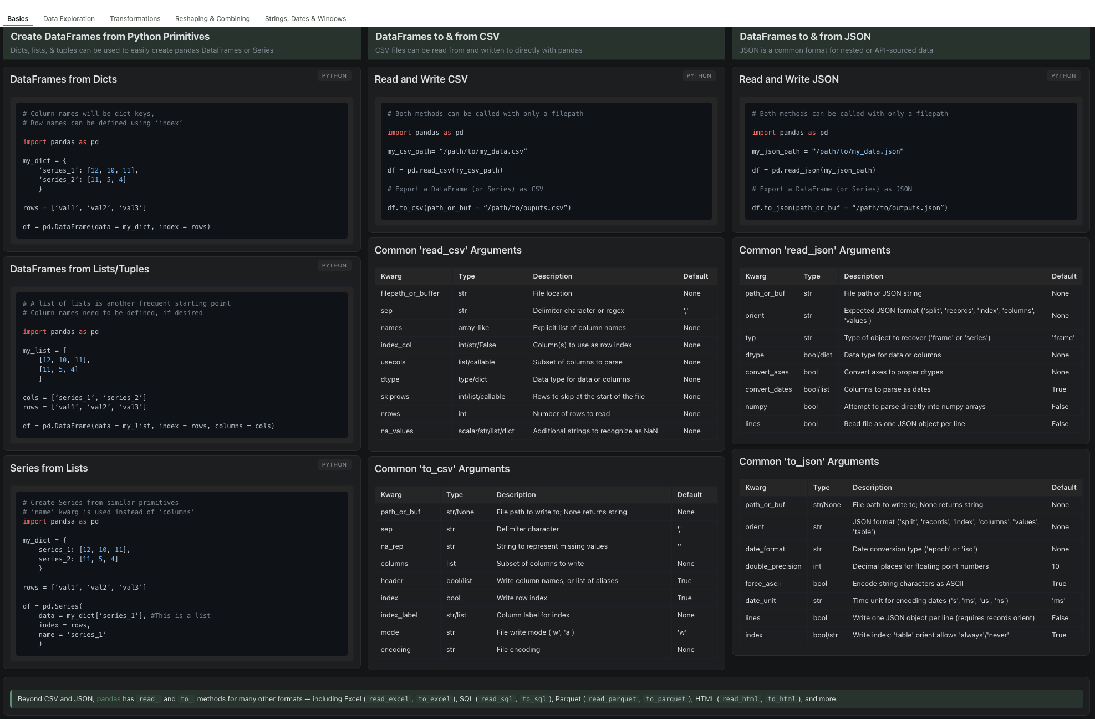Select 'date_unit' kwarg cell
Image resolution: width=1095 pixels, height=719 pixels.
click(x=761, y=601)
